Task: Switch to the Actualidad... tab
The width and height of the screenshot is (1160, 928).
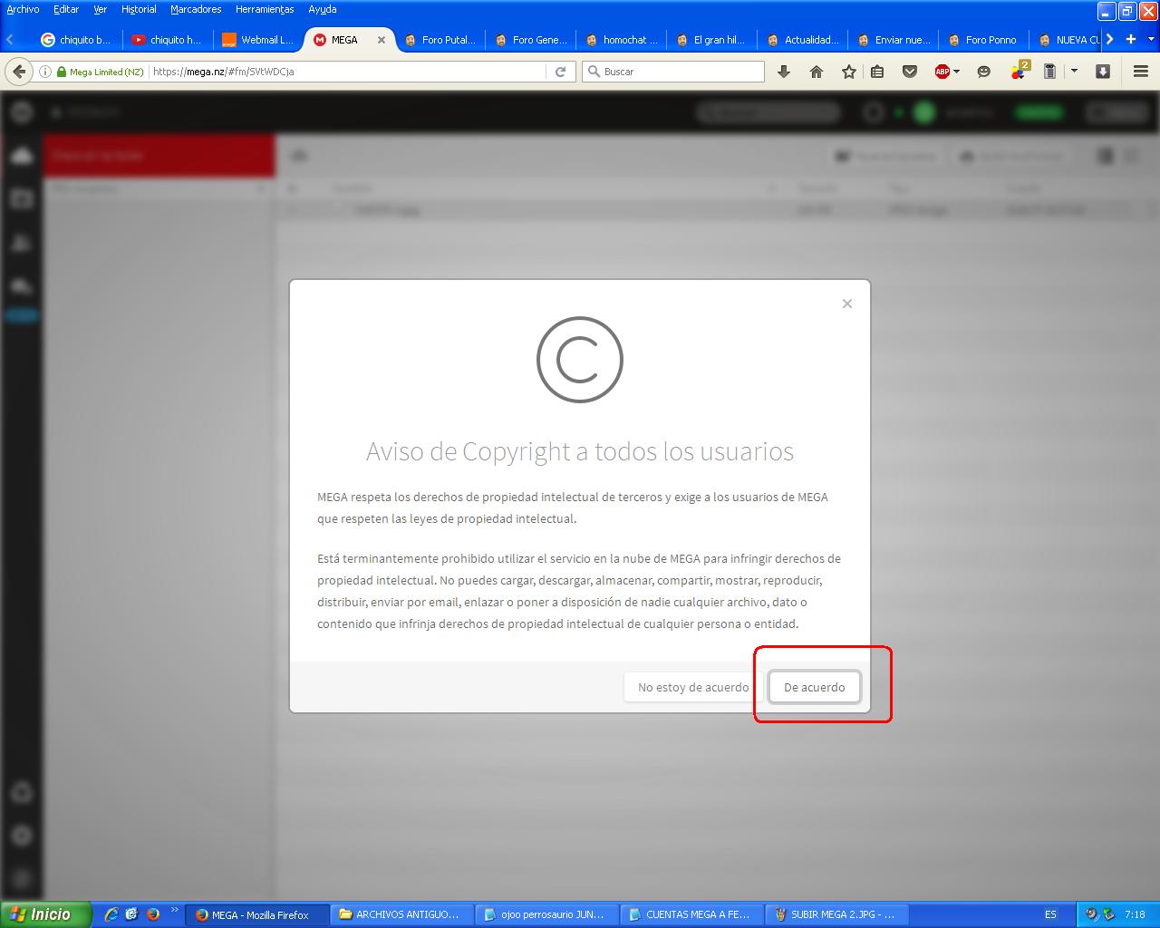Action: coord(802,40)
